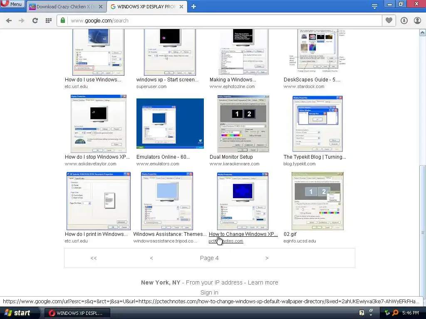
Task: Open the 'Dual Monitor Setup' thumbnail
Action: pyautogui.click(x=243, y=124)
